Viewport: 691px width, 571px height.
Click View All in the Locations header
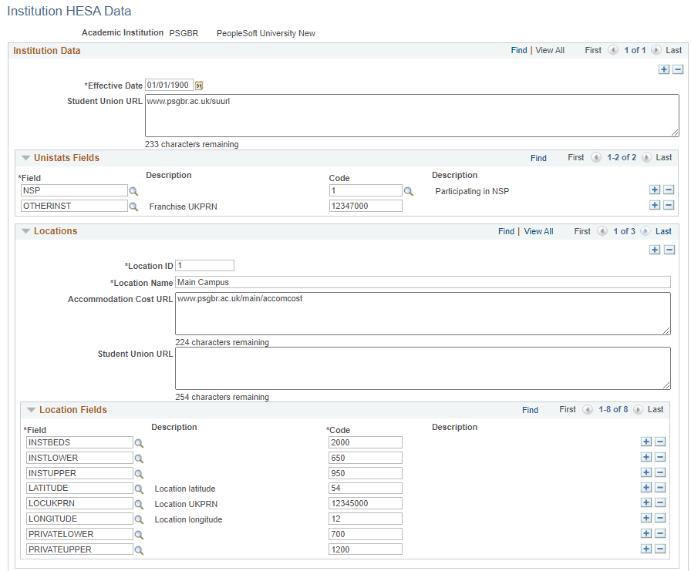click(x=538, y=230)
